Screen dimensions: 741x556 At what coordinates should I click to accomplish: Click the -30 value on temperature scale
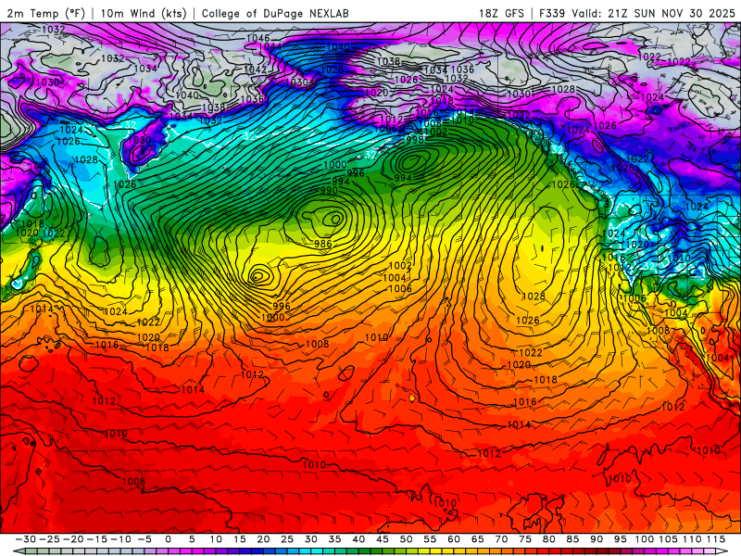click(x=26, y=539)
